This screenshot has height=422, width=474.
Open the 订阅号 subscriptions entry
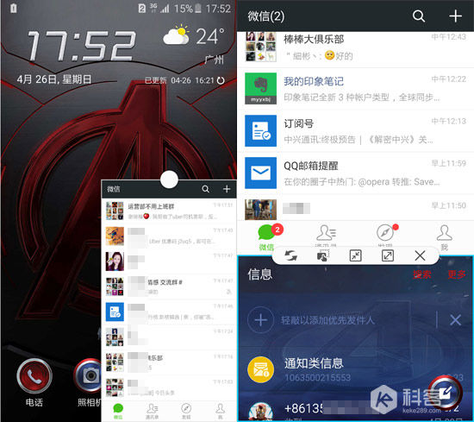point(355,131)
